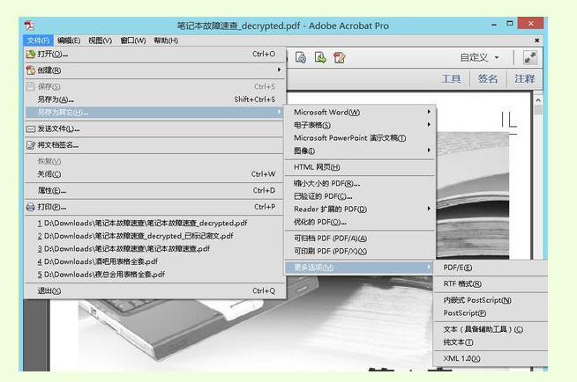Select 文本（具备辅助工具）(C) format
This screenshot has width=577, height=382.
[491, 329]
